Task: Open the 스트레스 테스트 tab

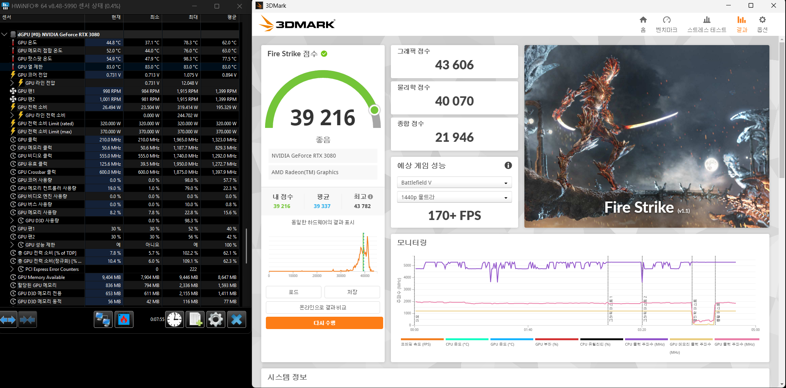Action: pos(707,24)
